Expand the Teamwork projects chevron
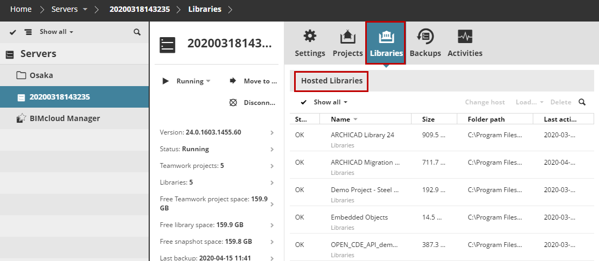599x261 pixels. (x=272, y=166)
